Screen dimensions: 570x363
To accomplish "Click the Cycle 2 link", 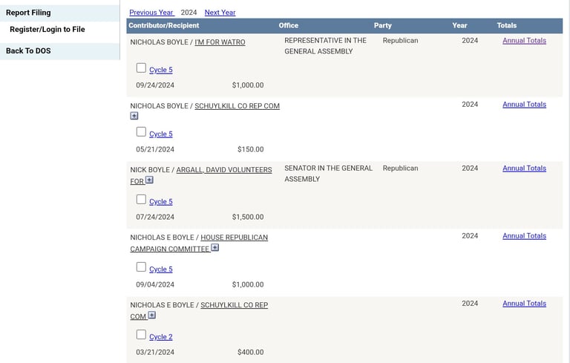I will tap(160, 337).
